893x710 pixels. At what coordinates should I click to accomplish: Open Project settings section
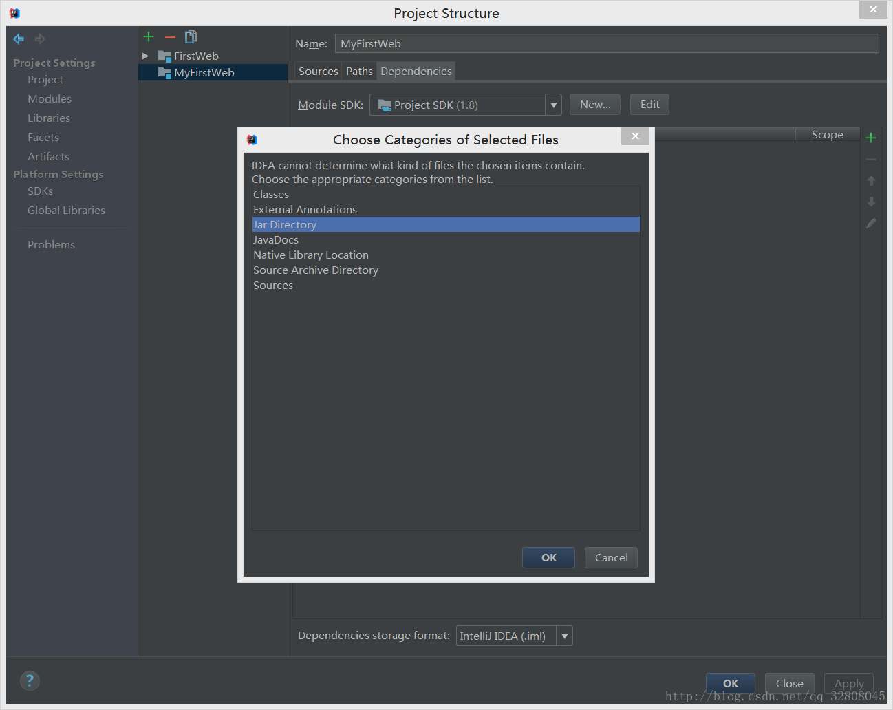coord(45,79)
